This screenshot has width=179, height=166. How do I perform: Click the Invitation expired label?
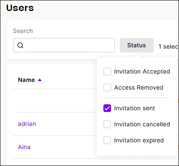pos(139,140)
